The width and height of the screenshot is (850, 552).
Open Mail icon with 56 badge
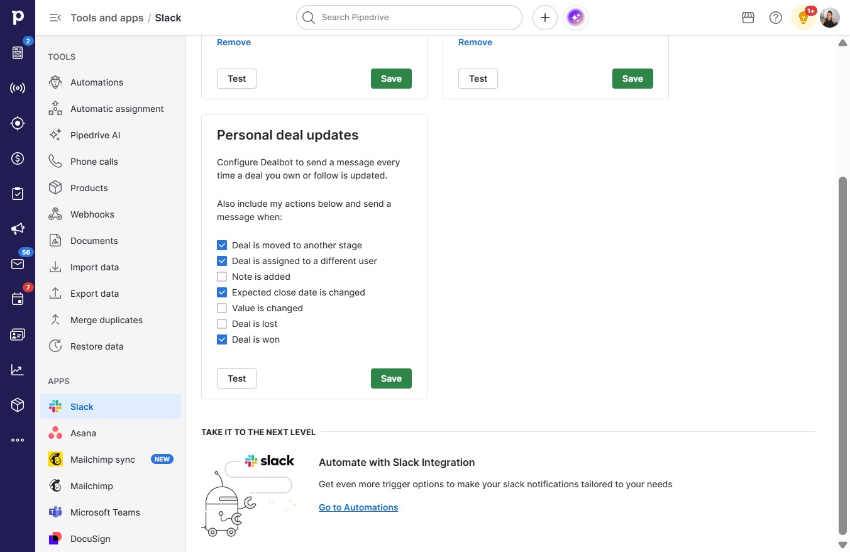pos(18,264)
